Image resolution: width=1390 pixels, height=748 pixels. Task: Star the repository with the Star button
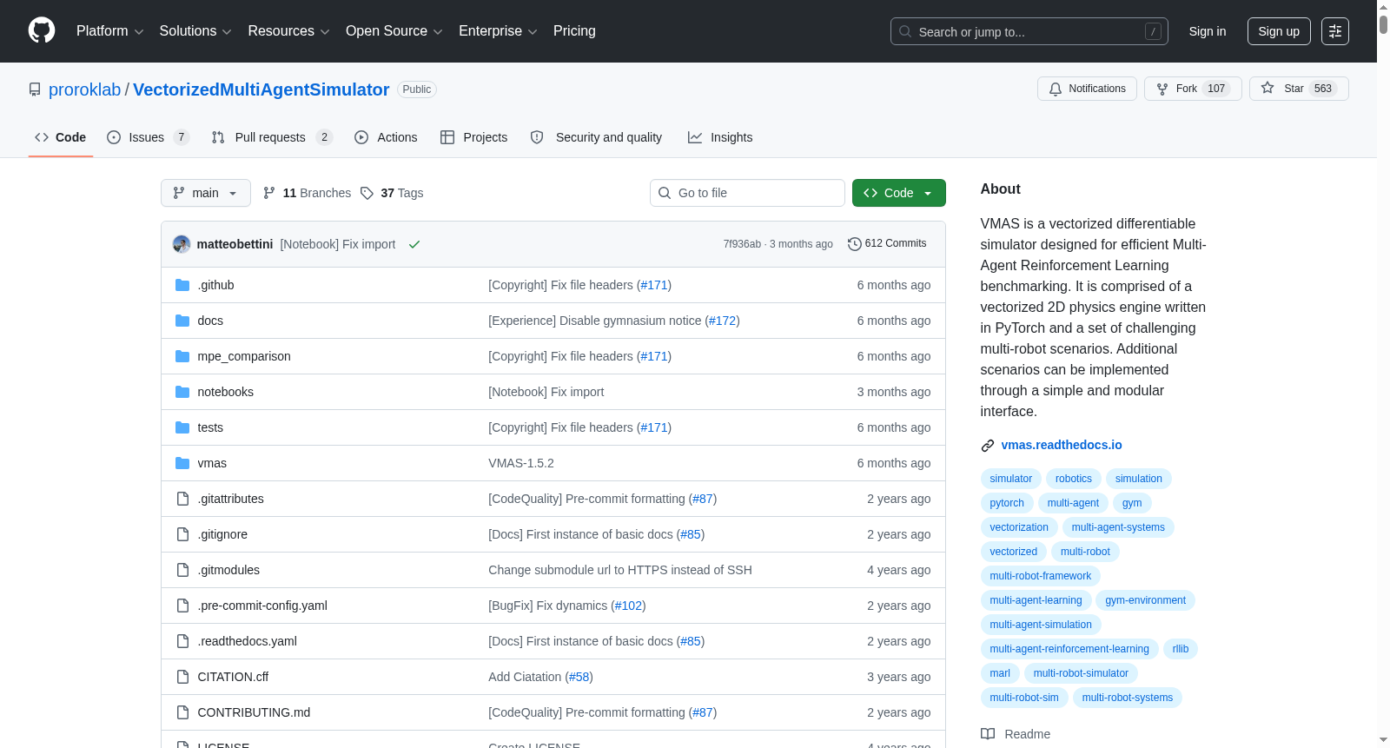point(1299,89)
